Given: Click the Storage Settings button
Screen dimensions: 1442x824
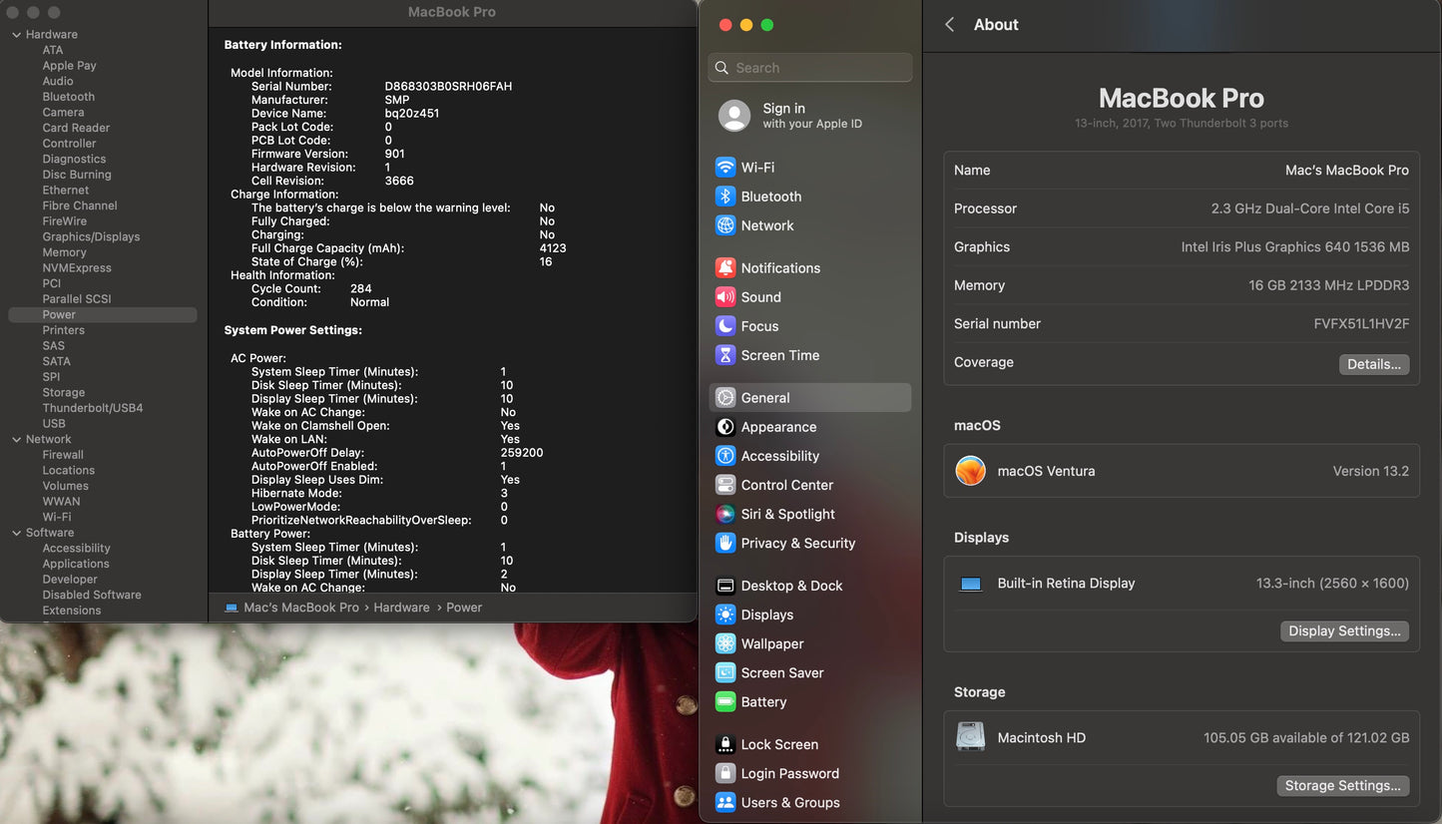Looking at the screenshot, I should [1342, 785].
